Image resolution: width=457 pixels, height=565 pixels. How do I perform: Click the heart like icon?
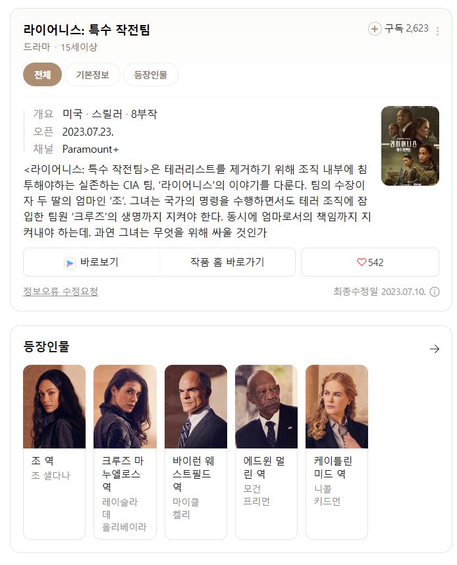click(361, 262)
